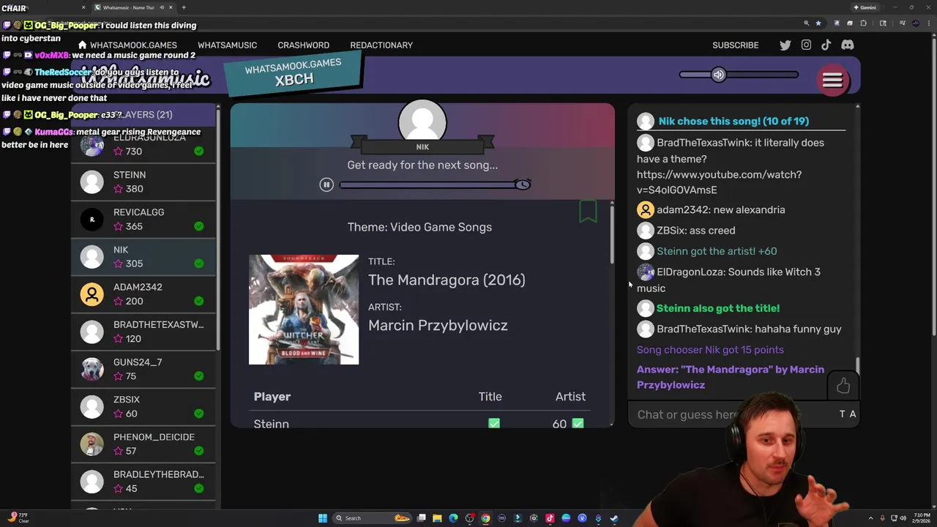The height and width of the screenshot is (527, 937).
Task: Click the clock in system tray
Action: point(919,518)
